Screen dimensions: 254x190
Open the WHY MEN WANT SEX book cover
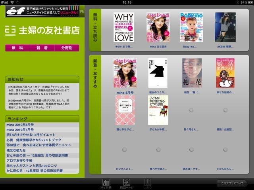pyautogui.click(x=124, y=27)
